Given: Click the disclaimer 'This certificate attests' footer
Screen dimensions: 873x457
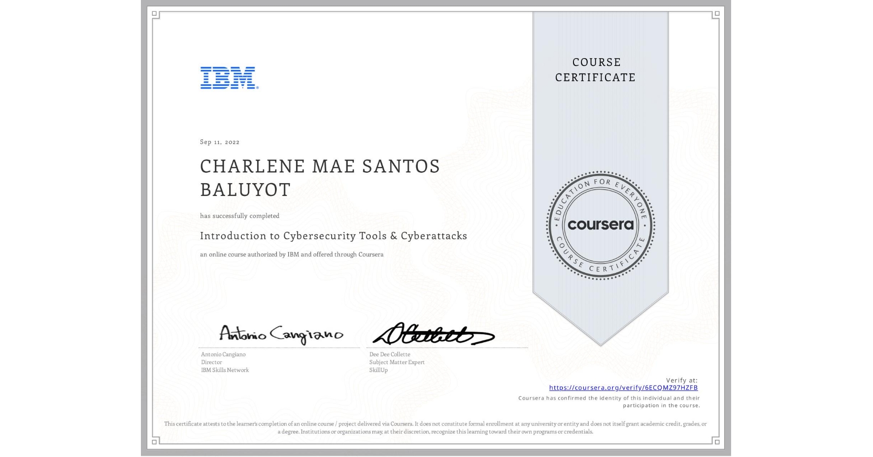Looking at the screenshot, I should click(x=436, y=427).
